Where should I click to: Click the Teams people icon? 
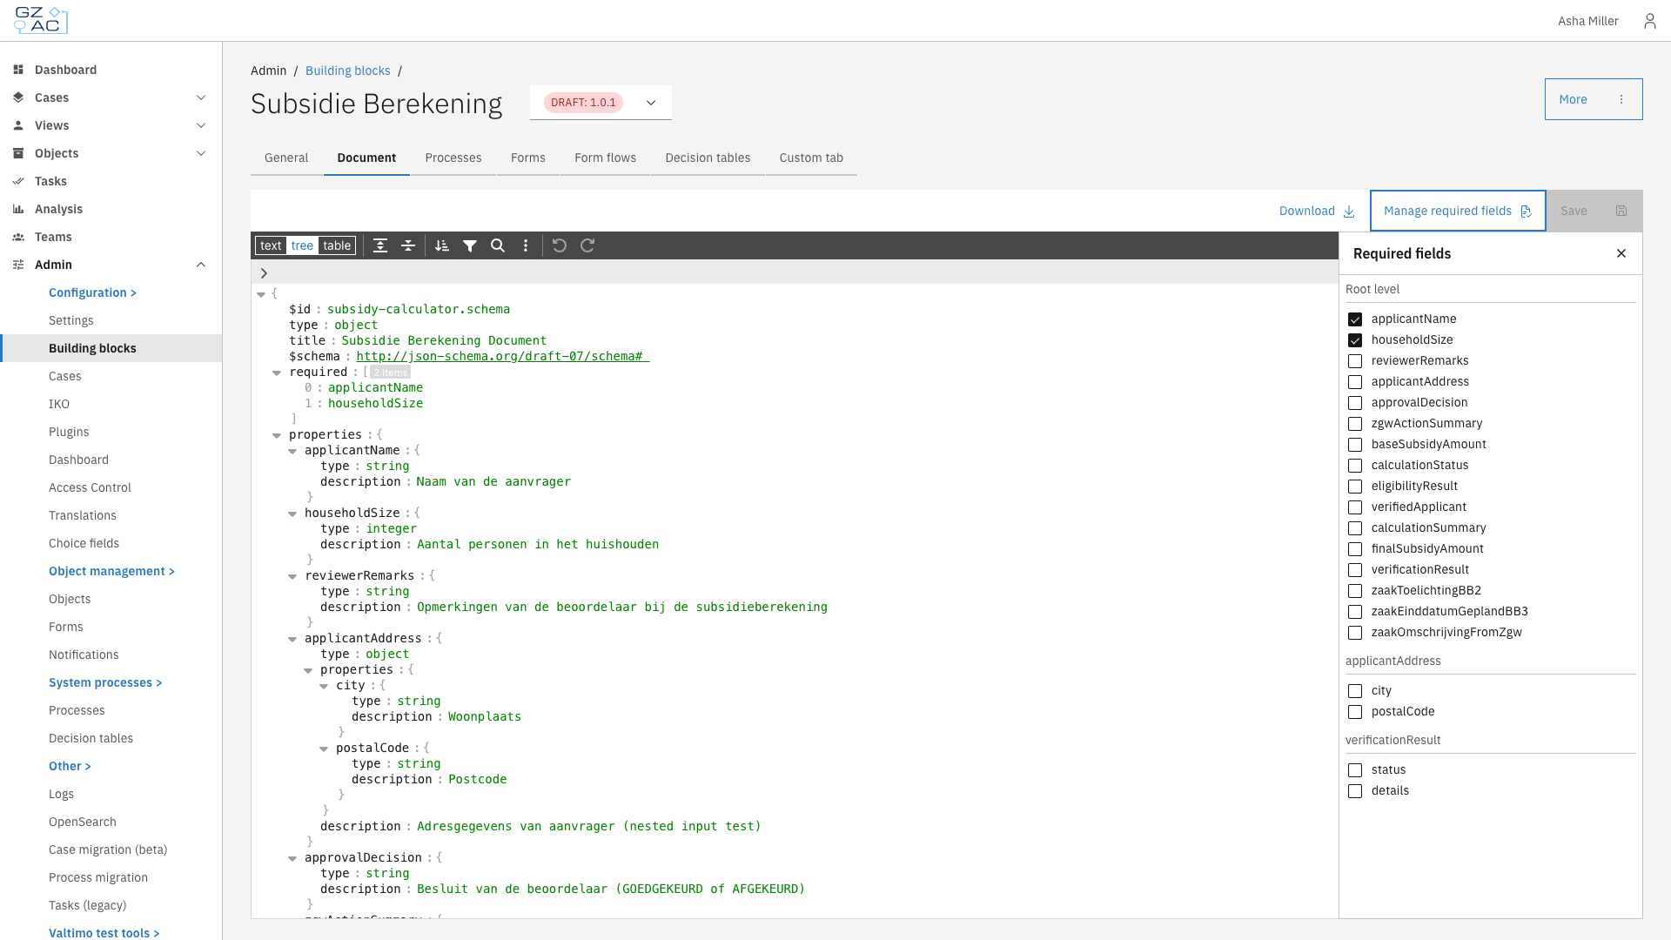[x=18, y=237]
